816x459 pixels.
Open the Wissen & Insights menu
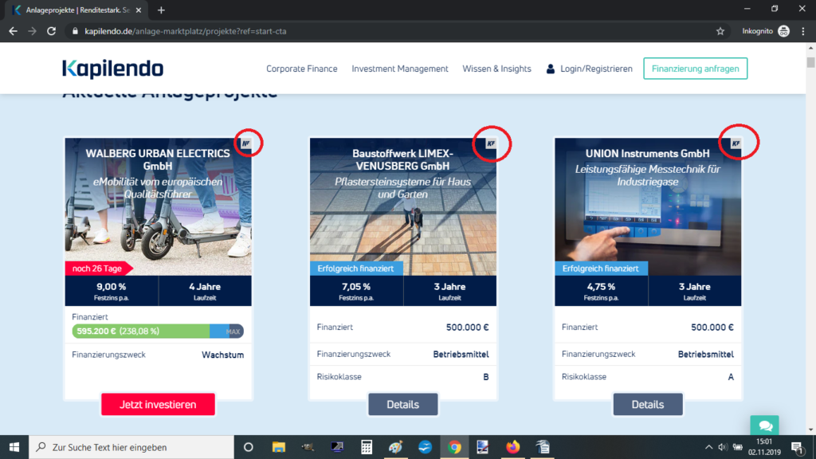tap(496, 69)
